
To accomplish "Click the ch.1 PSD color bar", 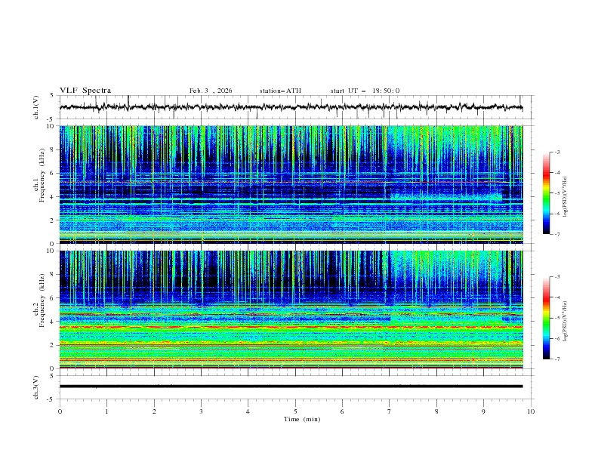I will pyautogui.click(x=547, y=193).
